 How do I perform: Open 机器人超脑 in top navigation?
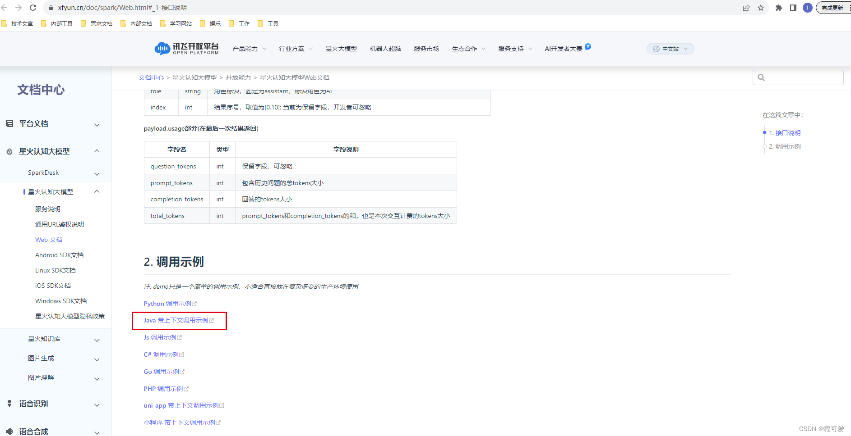[x=385, y=49]
